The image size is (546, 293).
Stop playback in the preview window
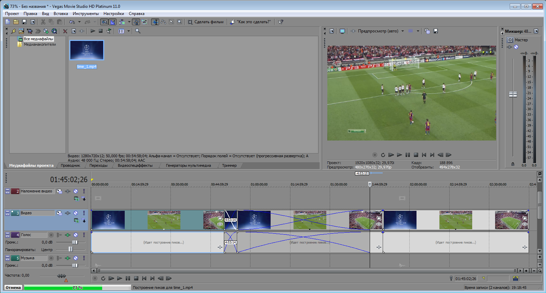pos(416,155)
